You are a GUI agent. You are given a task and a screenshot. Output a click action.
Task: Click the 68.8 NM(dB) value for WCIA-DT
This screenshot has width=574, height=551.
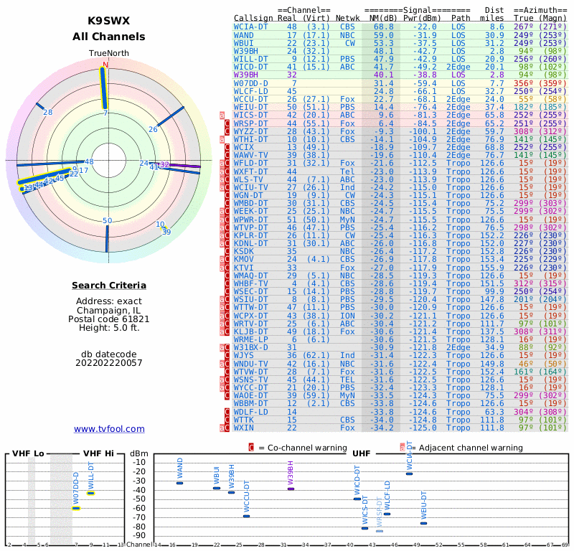(x=384, y=27)
